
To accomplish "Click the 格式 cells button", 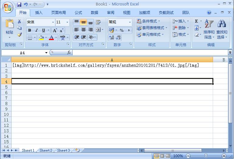I will [181, 35].
